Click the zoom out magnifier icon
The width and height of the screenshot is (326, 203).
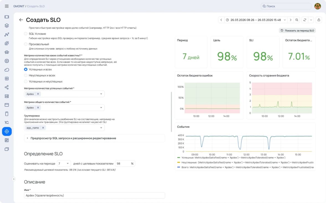coord(297,20)
